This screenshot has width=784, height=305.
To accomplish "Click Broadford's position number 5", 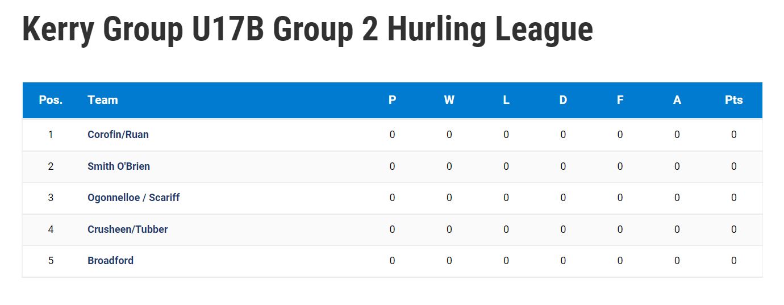I will pyautogui.click(x=51, y=261).
